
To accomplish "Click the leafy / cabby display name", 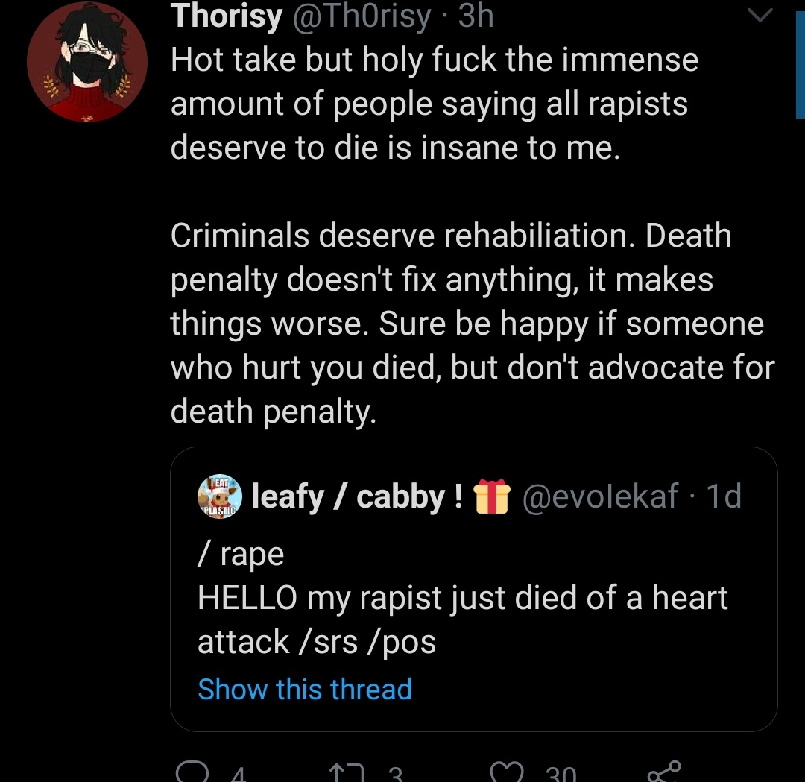I will [x=357, y=496].
